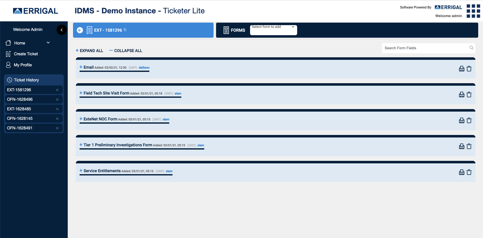Click into the Search Form Fields box
The width and height of the screenshot is (483, 238).
click(426, 48)
